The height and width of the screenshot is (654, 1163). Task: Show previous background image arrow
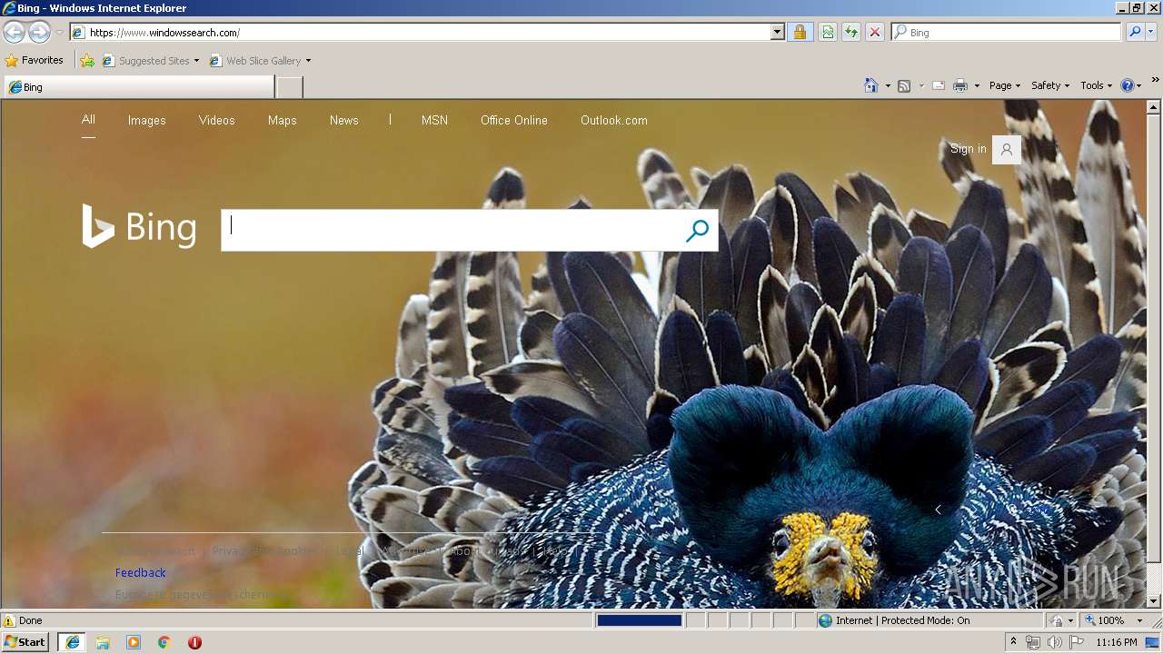click(938, 510)
